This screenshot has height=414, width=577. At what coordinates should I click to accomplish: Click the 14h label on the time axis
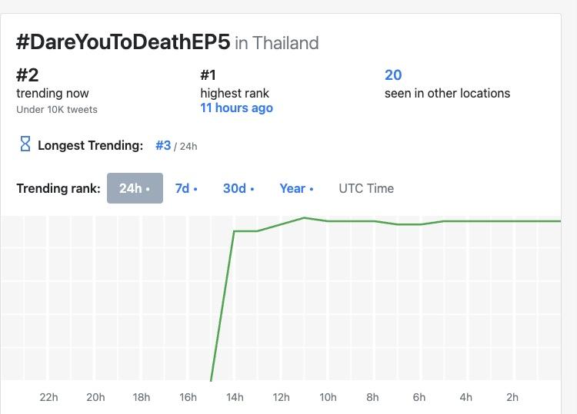235,397
